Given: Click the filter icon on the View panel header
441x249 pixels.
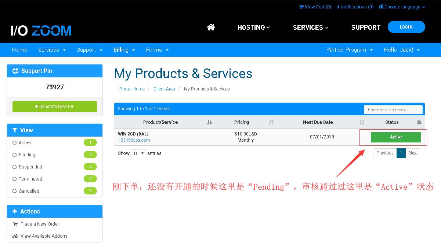Looking at the screenshot, I should coord(15,130).
